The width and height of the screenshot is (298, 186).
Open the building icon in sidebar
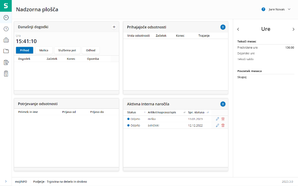pyautogui.click(x=6, y=74)
